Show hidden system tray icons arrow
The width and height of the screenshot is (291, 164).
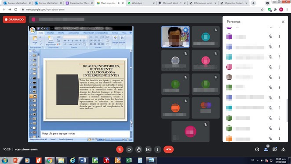[258, 160]
